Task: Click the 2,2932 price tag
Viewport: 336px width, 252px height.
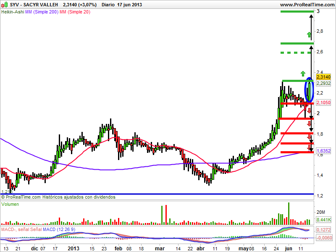Action: tap(323, 83)
